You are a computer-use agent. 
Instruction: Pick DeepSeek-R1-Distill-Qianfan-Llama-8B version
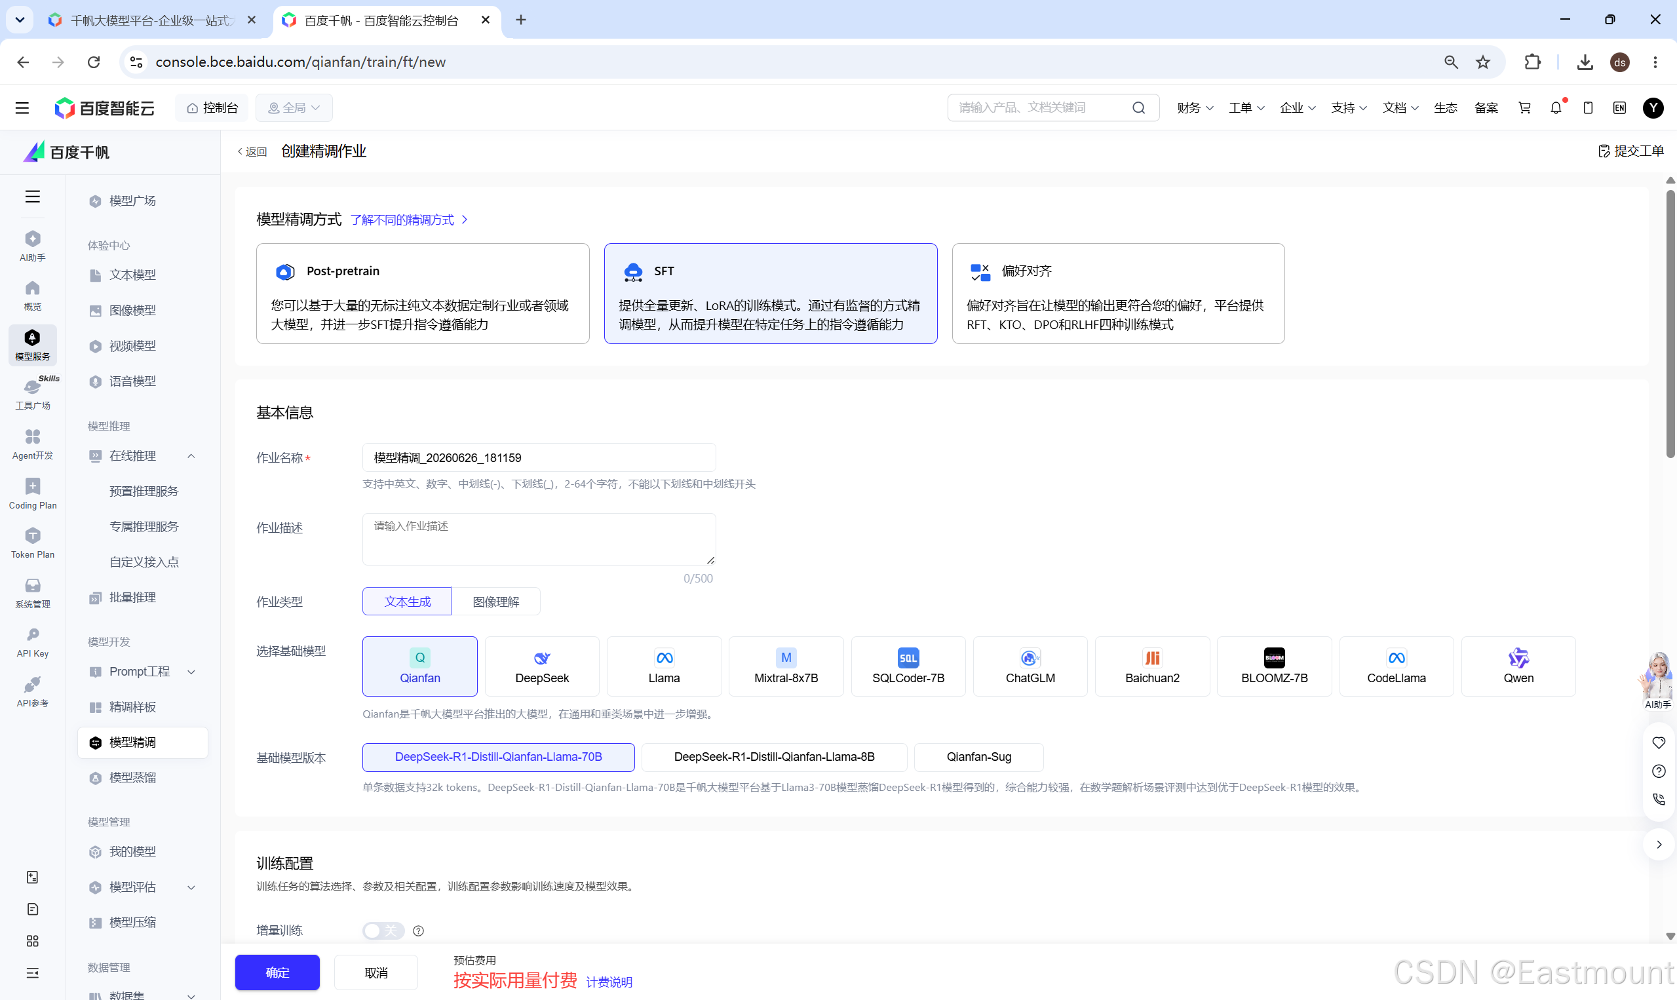pos(774,757)
